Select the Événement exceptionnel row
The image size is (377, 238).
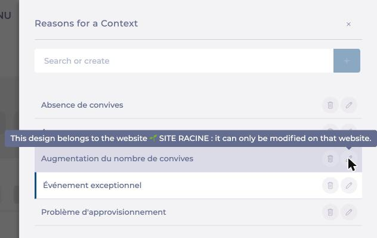point(199,186)
